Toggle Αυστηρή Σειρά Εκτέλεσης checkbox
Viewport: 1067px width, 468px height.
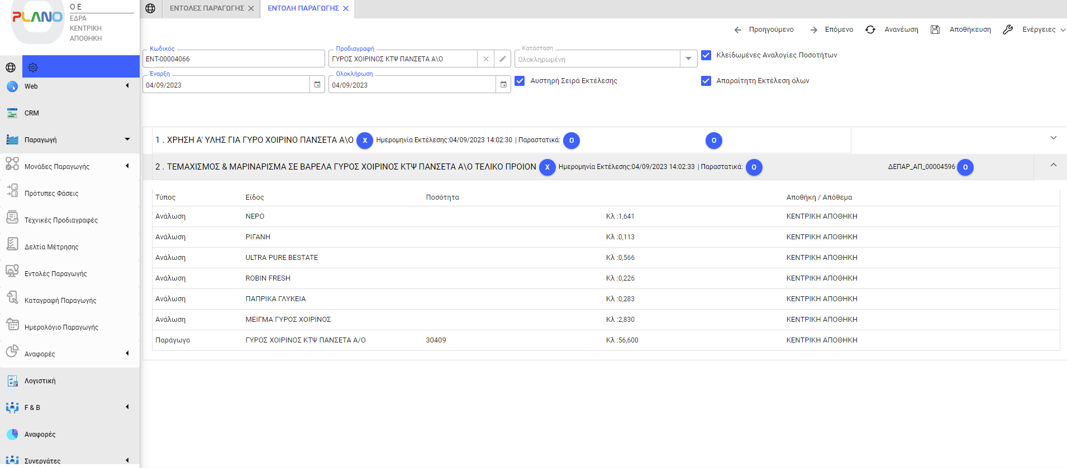click(x=520, y=81)
